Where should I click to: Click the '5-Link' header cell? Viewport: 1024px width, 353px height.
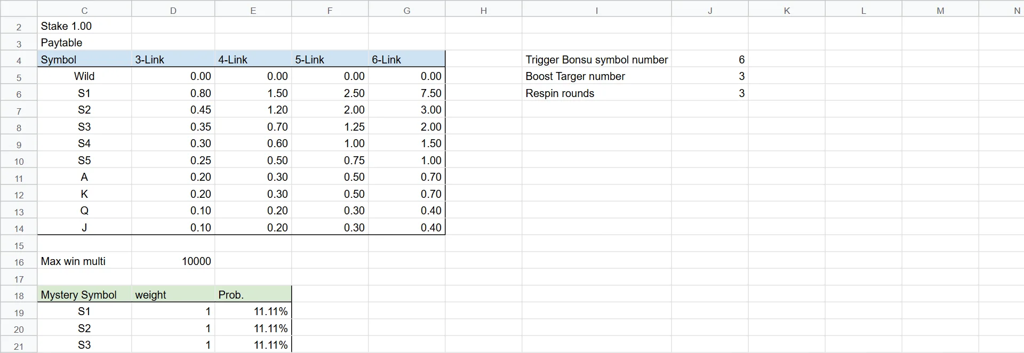tap(330, 60)
